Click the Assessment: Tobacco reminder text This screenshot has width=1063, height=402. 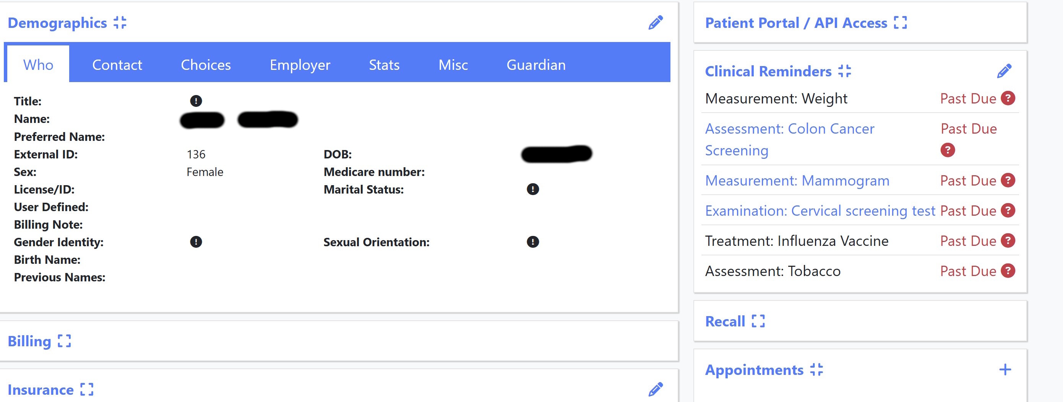click(773, 271)
